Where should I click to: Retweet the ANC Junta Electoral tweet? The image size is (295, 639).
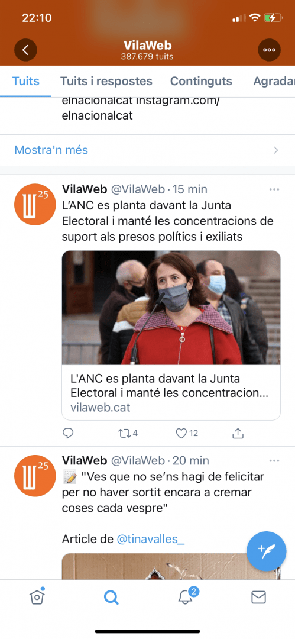tap(128, 433)
